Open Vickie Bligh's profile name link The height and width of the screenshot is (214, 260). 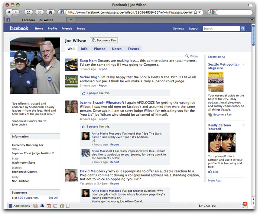pyautogui.click(x=90, y=77)
